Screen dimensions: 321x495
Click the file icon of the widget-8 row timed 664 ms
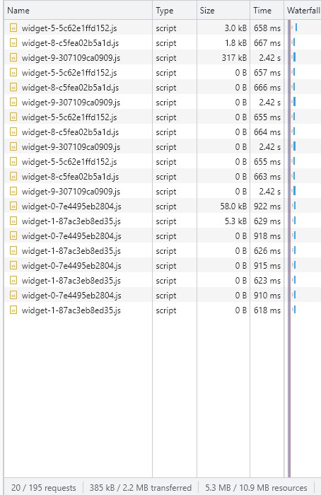click(13, 132)
